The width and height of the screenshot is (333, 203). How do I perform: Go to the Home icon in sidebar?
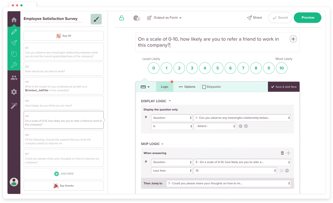[14, 20]
